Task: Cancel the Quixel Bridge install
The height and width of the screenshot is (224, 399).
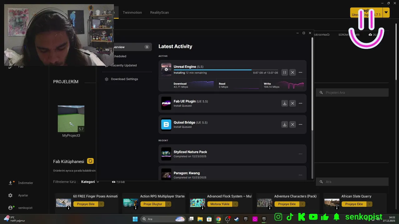Action: 292,124
